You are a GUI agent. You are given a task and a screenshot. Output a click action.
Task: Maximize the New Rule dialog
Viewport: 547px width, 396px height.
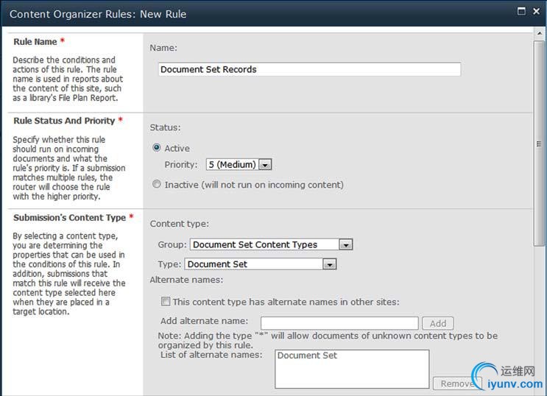tap(522, 12)
